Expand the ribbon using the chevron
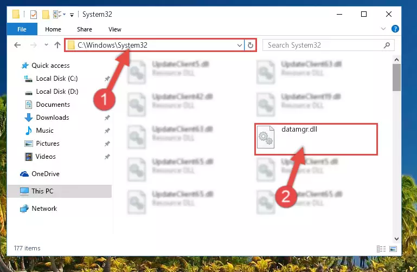This screenshot has height=272, width=417. 383,29
